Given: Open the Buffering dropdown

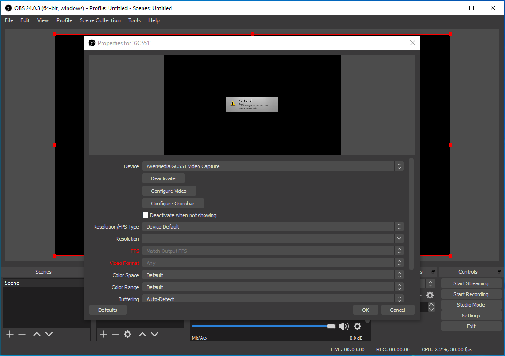Looking at the screenshot, I should click(x=273, y=298).
